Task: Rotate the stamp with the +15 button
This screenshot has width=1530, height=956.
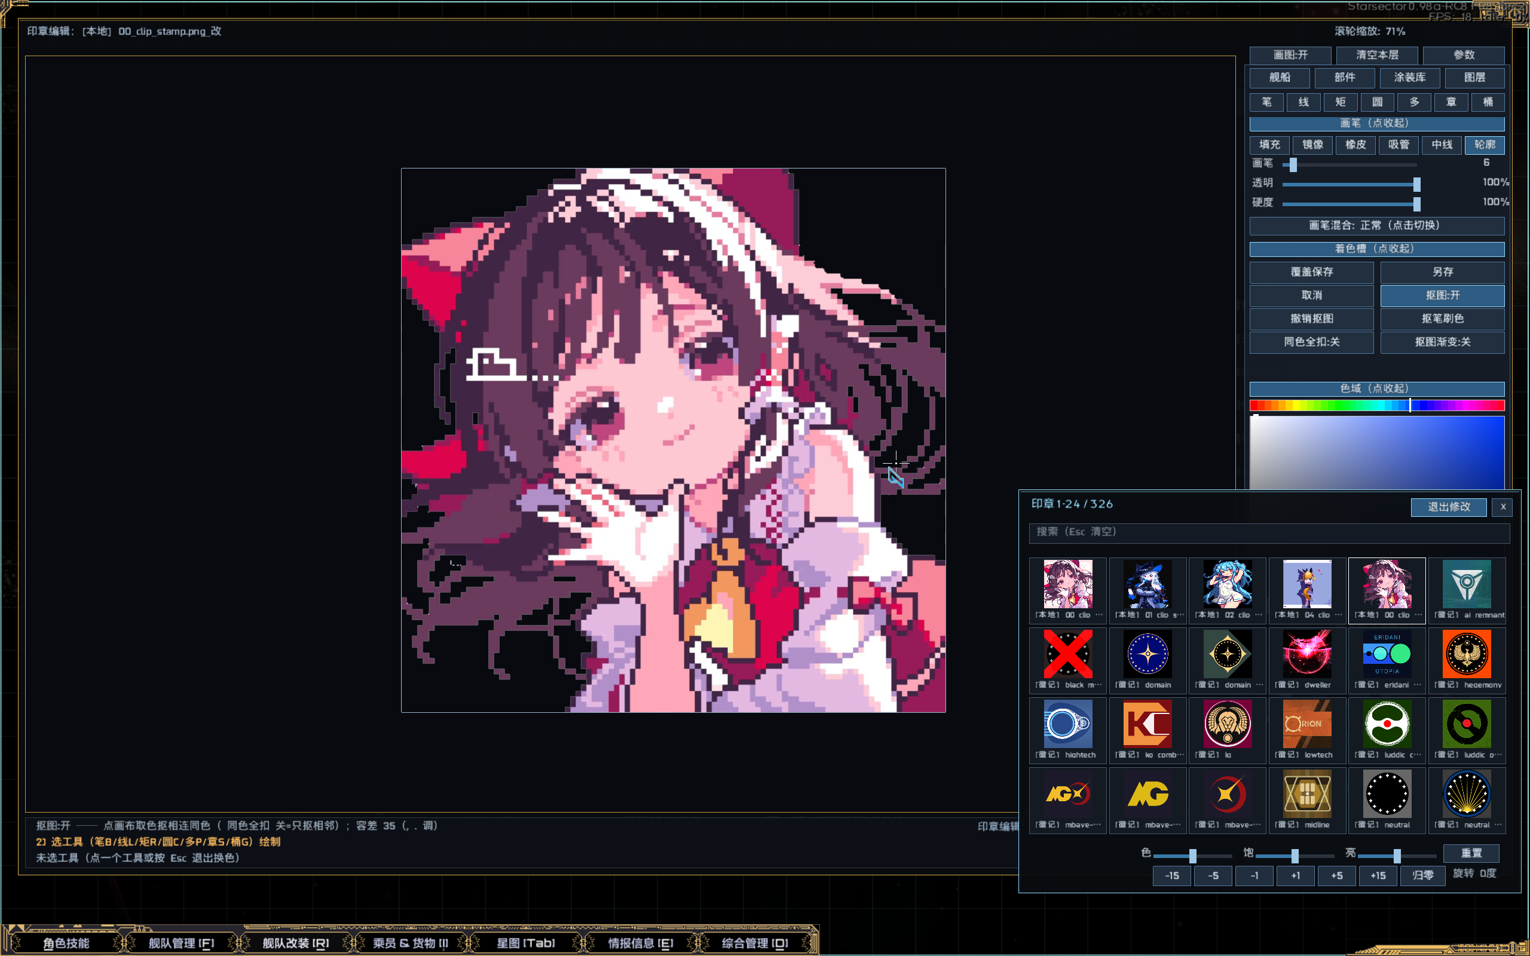Action: pyautogui.click(x=1378, y=876)
